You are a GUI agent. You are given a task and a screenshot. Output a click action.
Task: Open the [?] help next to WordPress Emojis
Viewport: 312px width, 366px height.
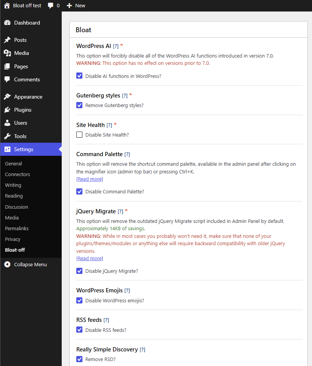[127, 290]
